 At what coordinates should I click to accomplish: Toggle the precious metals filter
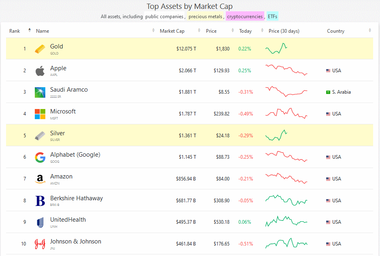(205, 17)
